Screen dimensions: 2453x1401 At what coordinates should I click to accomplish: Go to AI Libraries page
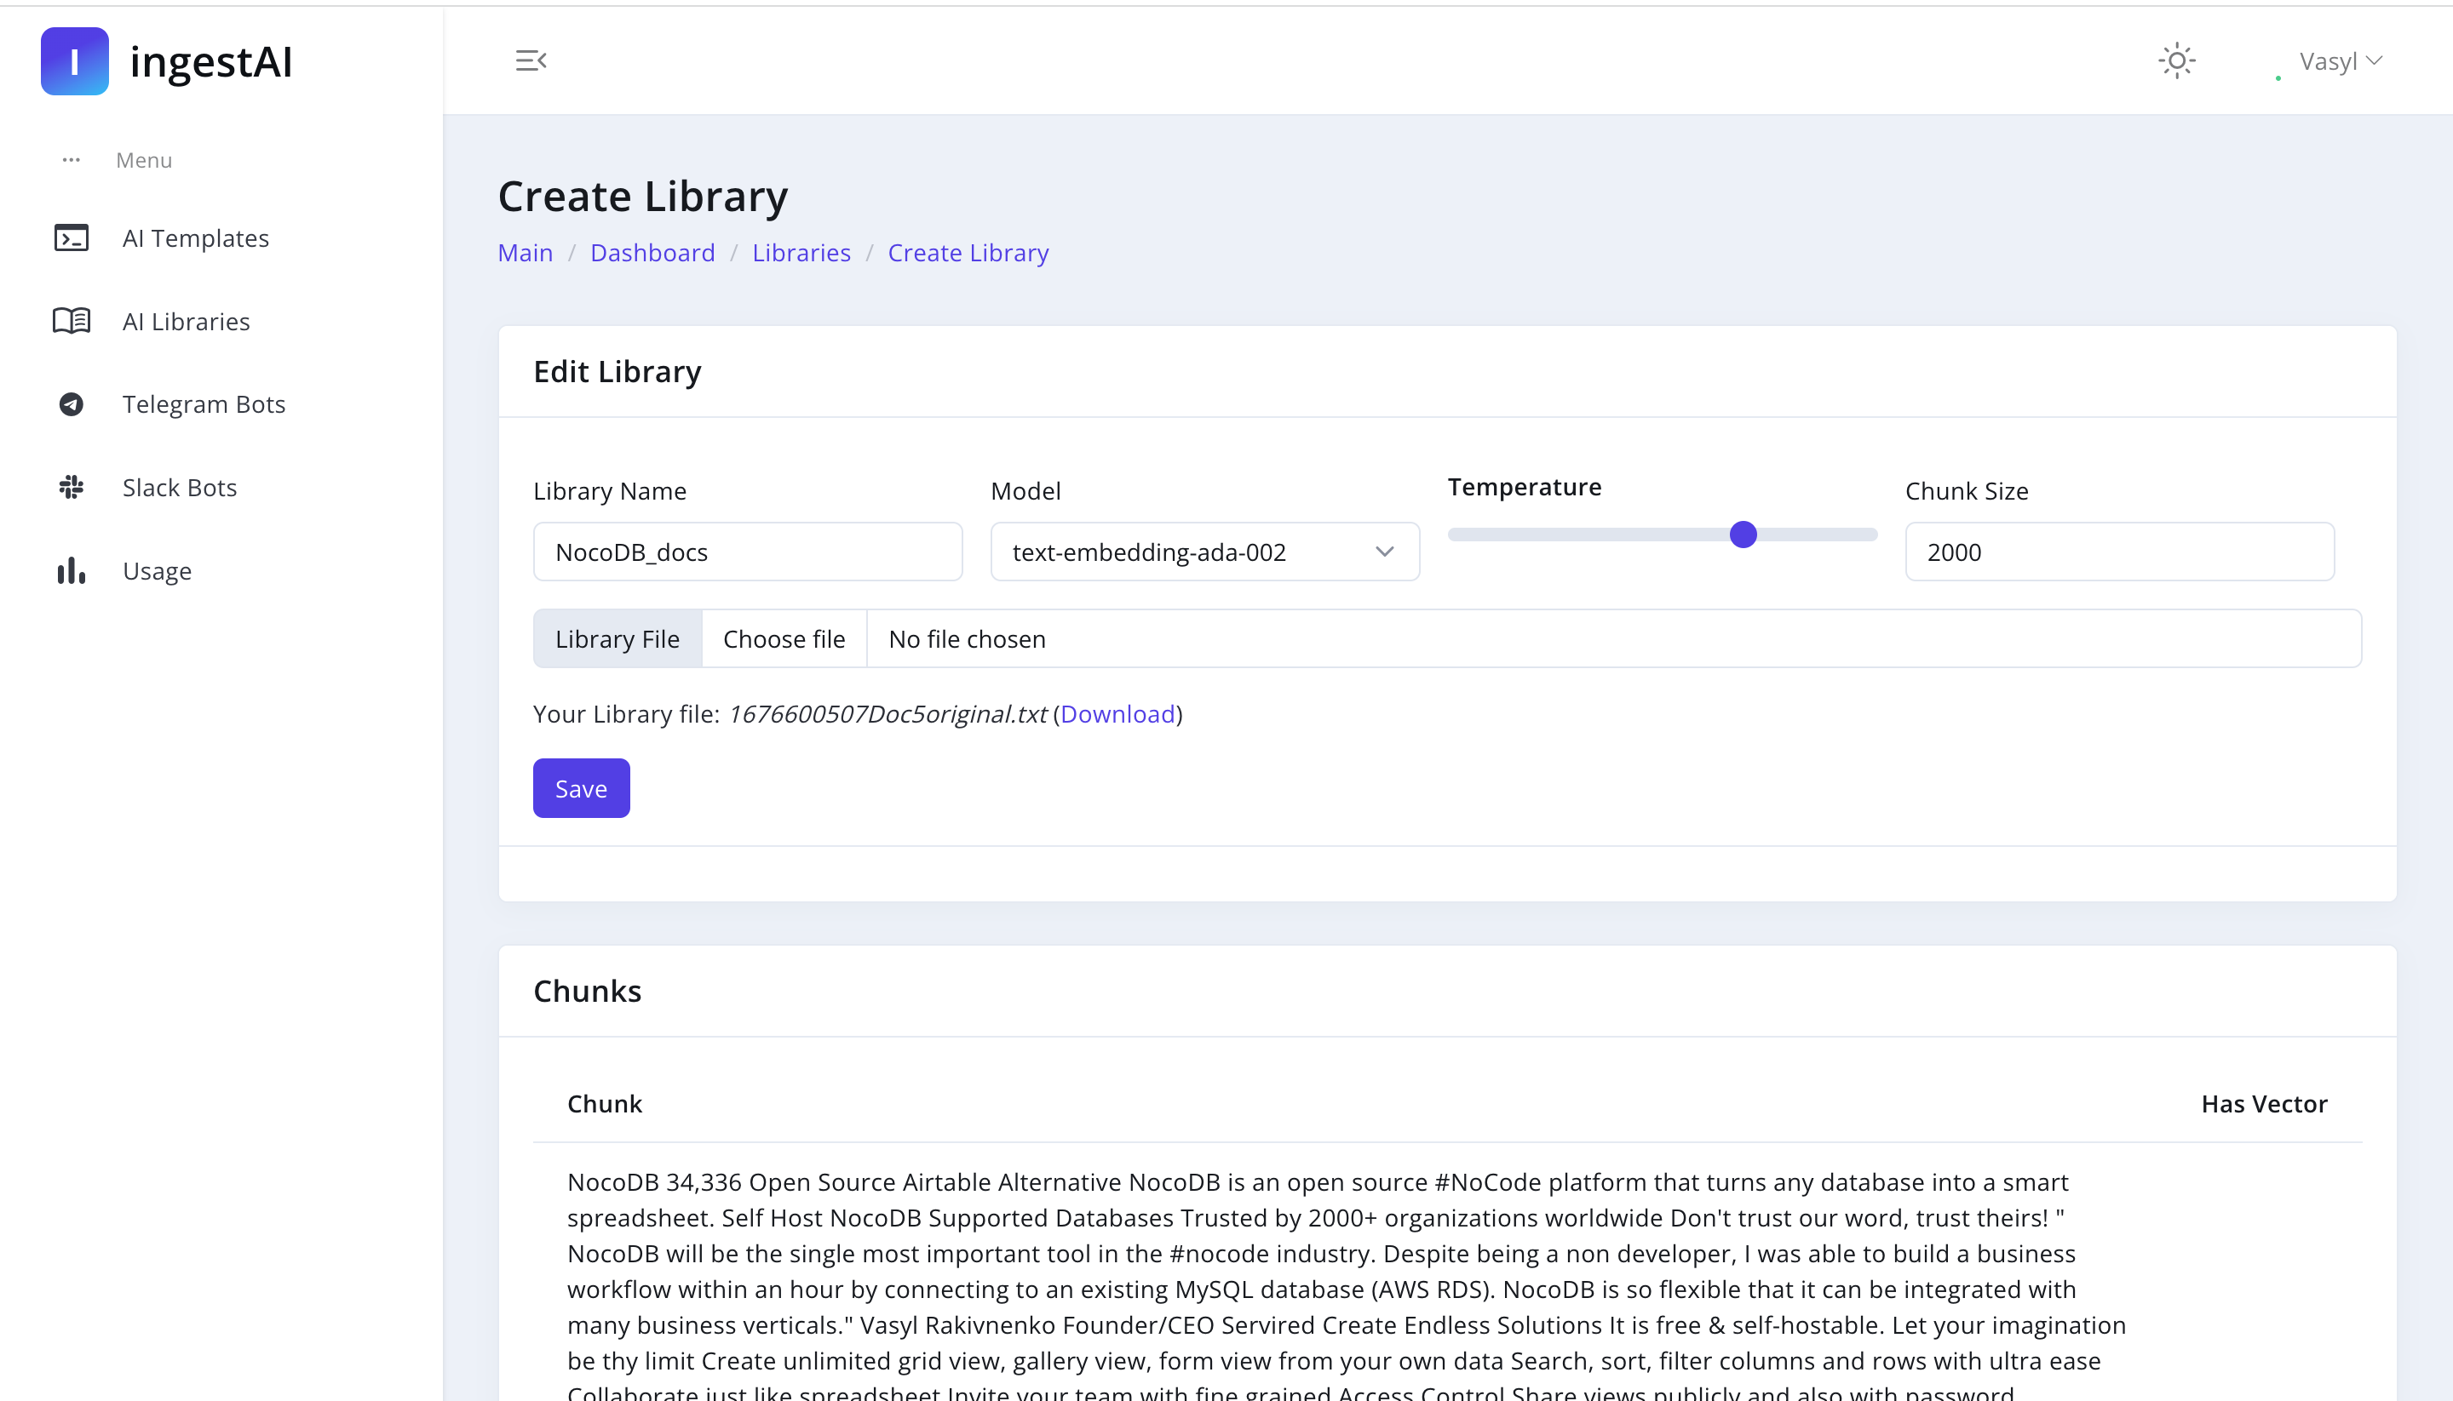click(186, 322)
